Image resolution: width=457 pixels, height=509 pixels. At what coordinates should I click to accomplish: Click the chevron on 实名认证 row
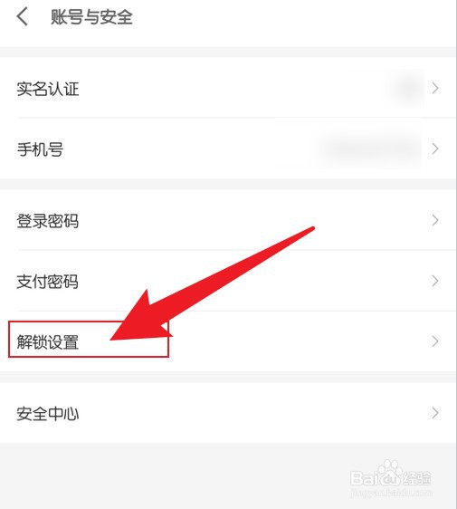[435, 88]
